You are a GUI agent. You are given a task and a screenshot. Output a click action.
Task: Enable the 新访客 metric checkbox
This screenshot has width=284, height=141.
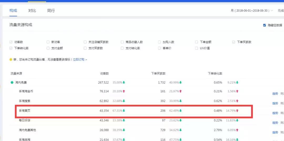point(48,42)
